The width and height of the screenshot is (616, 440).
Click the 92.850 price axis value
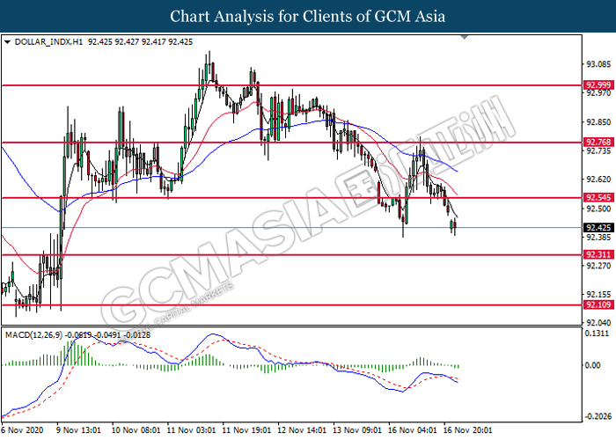598,122
